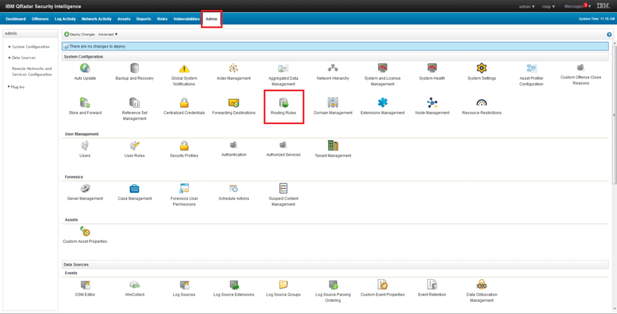The image size is (617, 314).
Task: Open Domain Management
Action: tap(333, 103)
